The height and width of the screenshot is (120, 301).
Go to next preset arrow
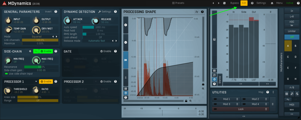219,3
